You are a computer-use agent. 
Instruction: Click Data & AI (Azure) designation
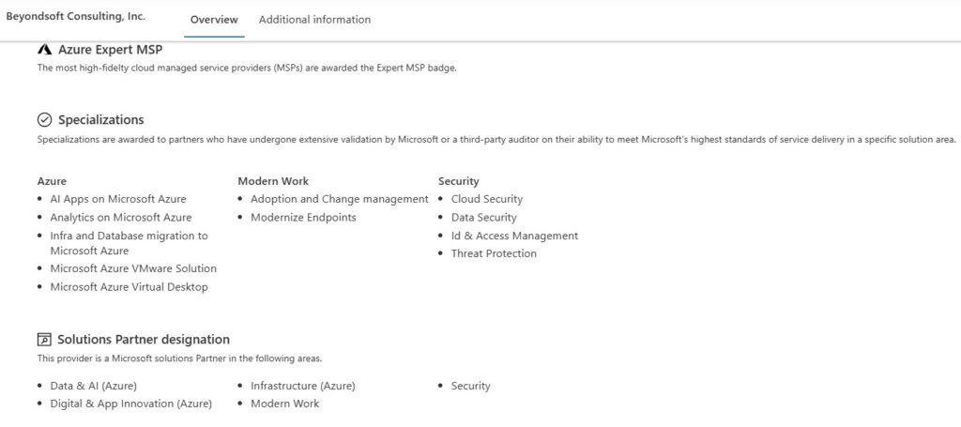click(x=94, y=386)
